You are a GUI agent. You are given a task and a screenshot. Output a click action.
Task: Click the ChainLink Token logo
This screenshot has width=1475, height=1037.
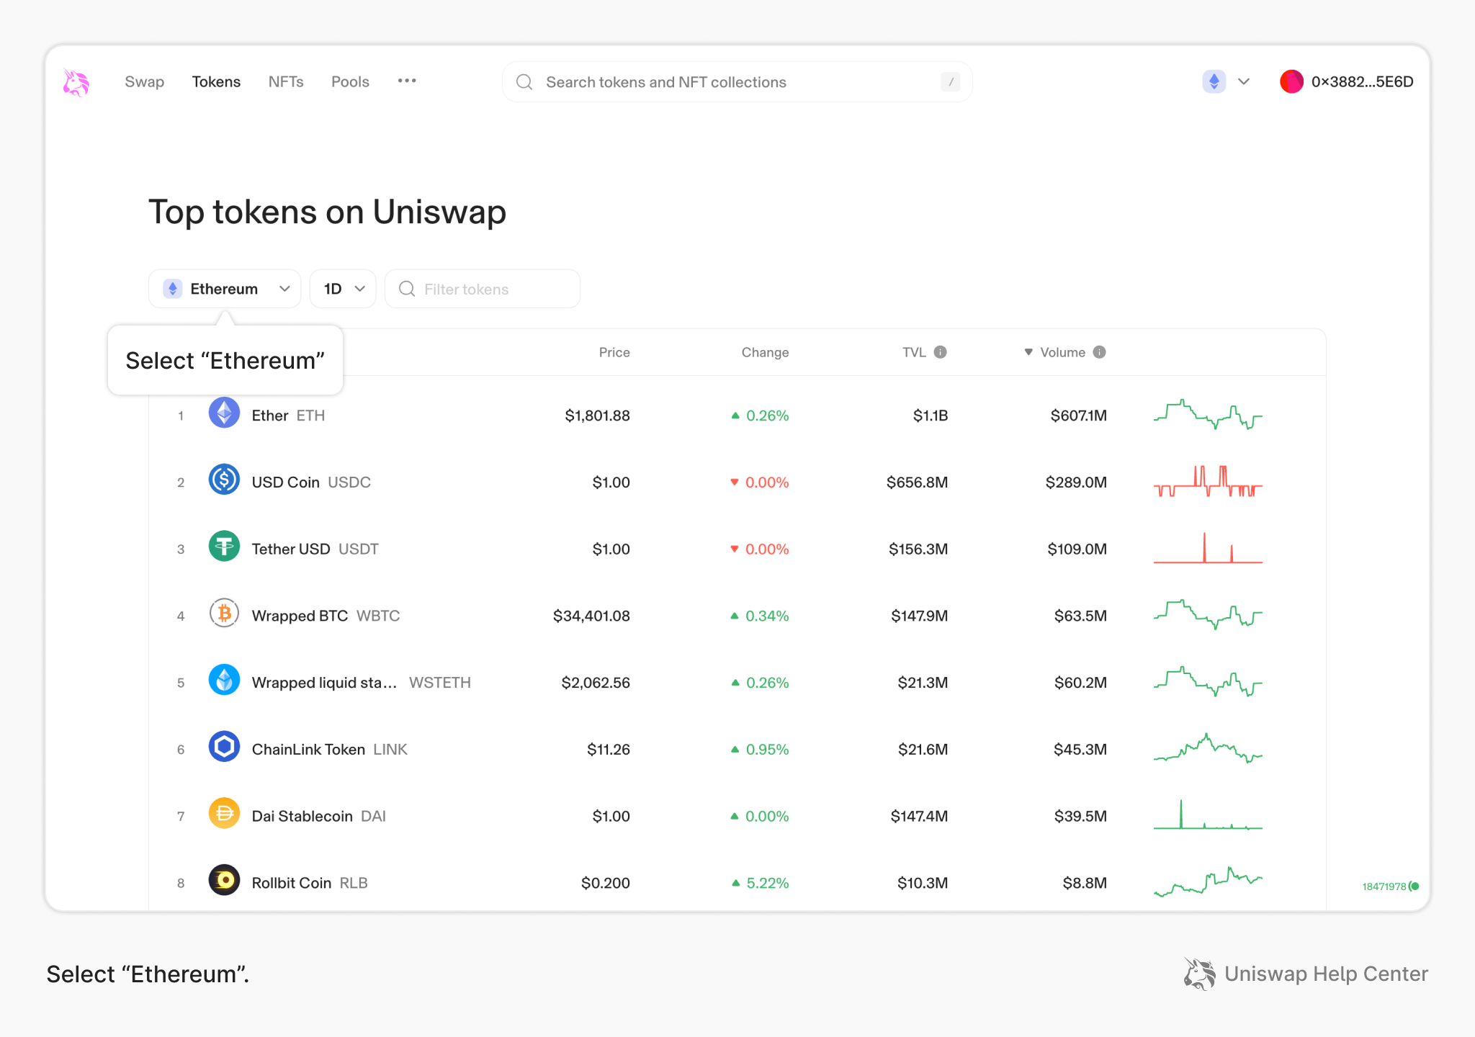click(x=224, y=747)
